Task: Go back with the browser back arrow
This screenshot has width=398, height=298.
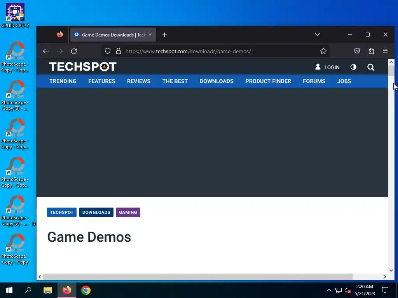Action: [x=46, y=51]
